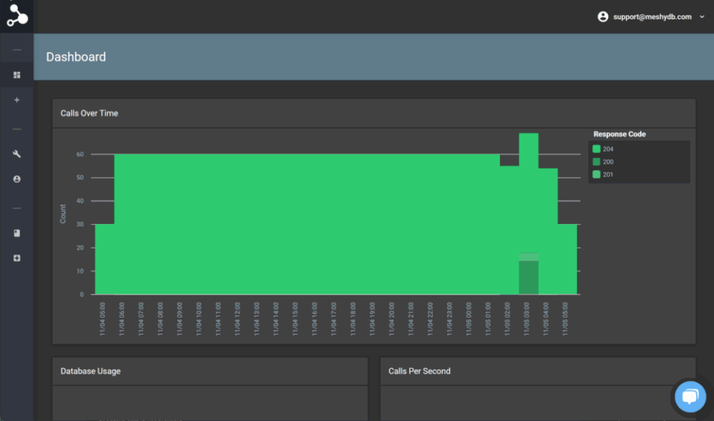Click the Response Code legend title

620,134
